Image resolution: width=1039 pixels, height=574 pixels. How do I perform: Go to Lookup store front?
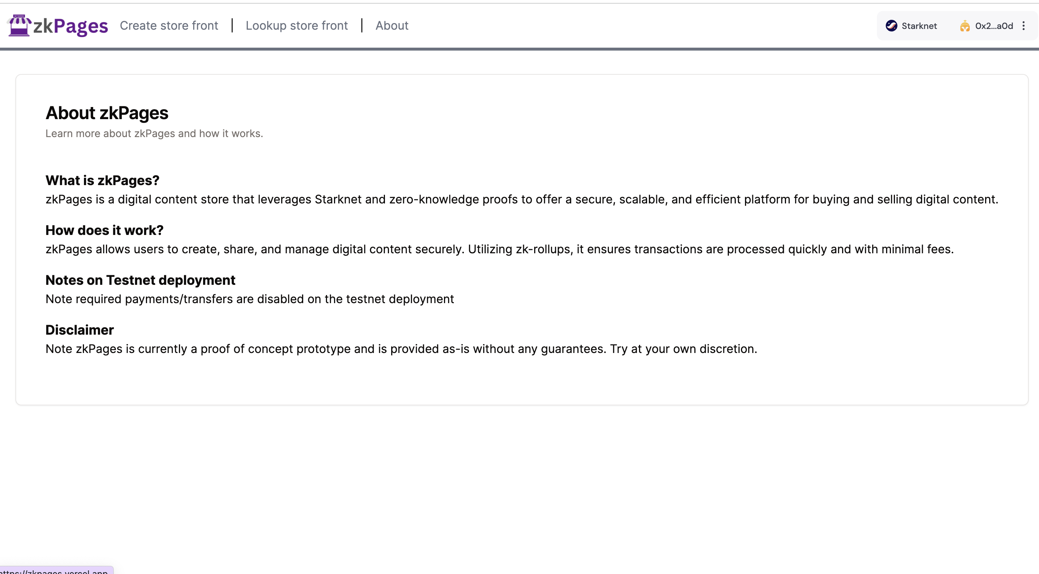tap(297, 25)
